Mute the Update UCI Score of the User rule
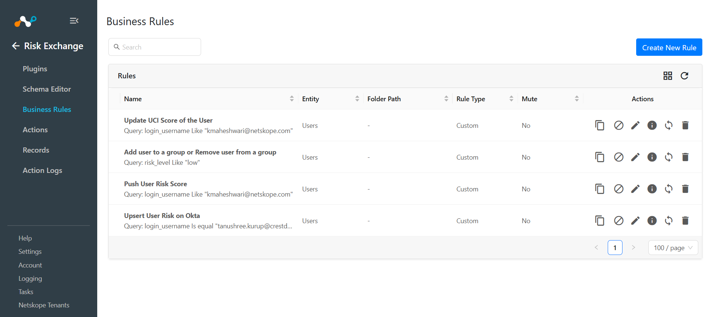Screen dimensions: 709x317 (x=619, y=125)
